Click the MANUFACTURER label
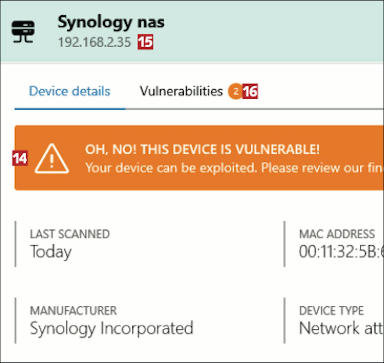 pos(73,311)
